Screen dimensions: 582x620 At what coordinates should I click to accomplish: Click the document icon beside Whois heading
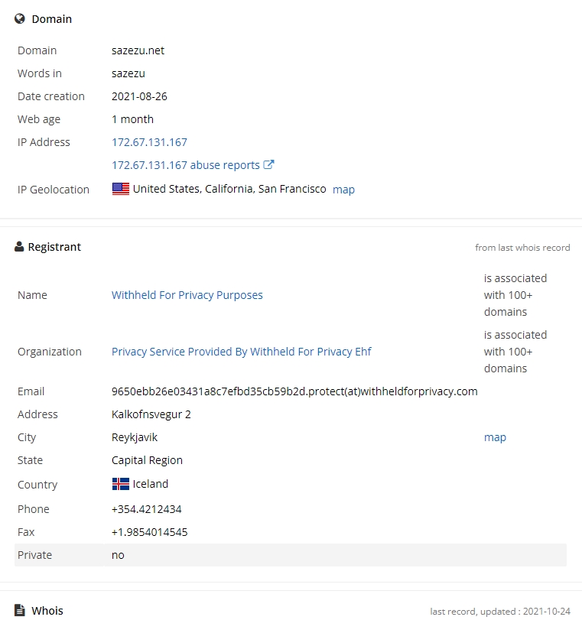[20, 610]
